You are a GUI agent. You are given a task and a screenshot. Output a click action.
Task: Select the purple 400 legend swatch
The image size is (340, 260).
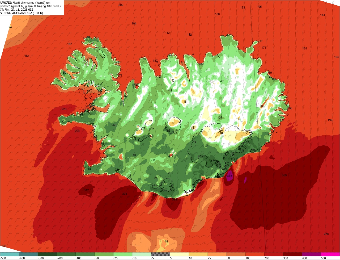(x=311, y=254)
